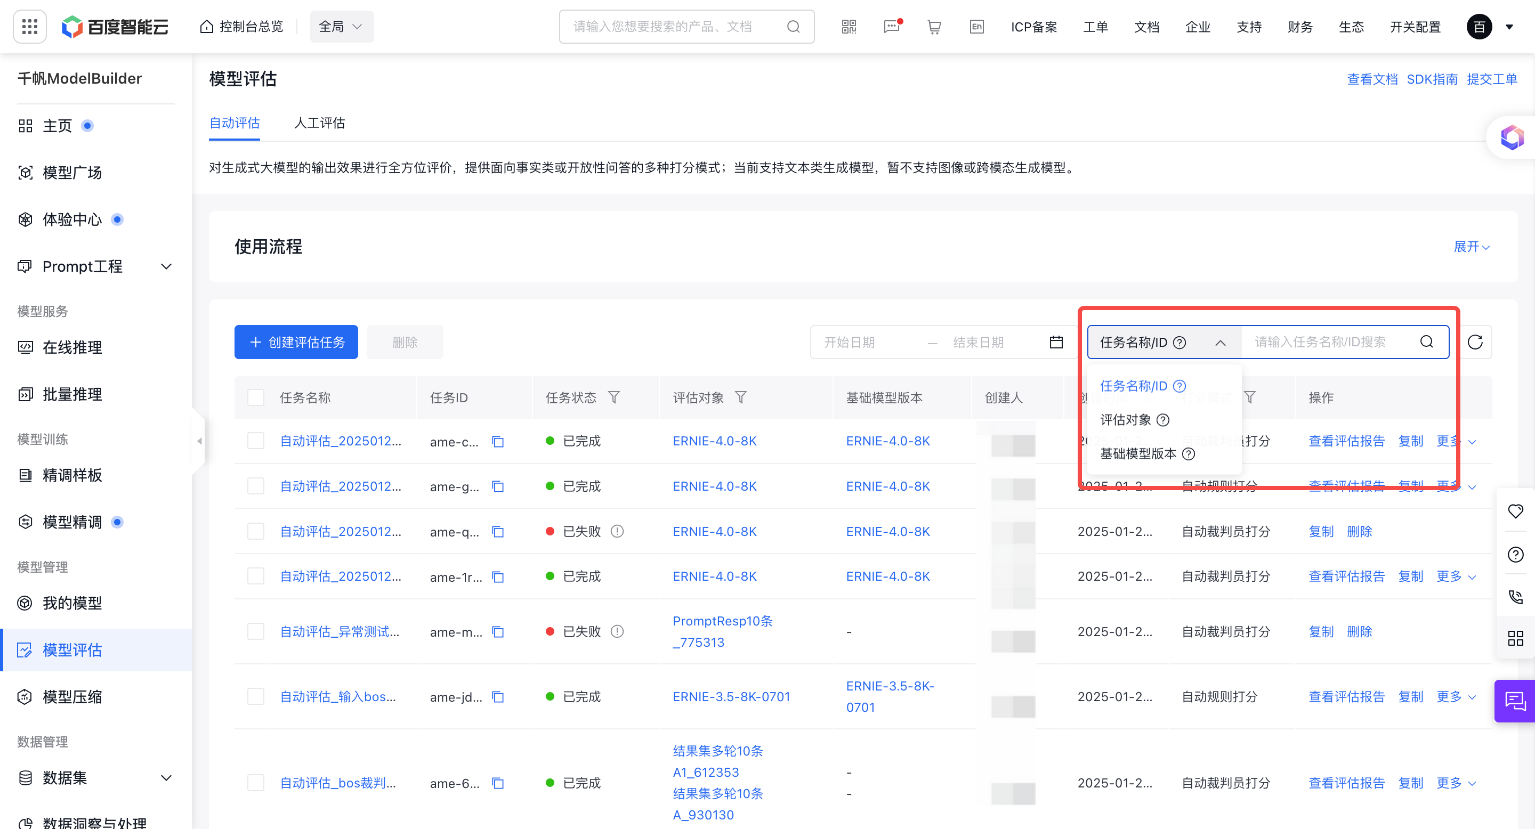1535x829 pixels.
Task: Click the QR code icon in header
Action: coord(849,27)
